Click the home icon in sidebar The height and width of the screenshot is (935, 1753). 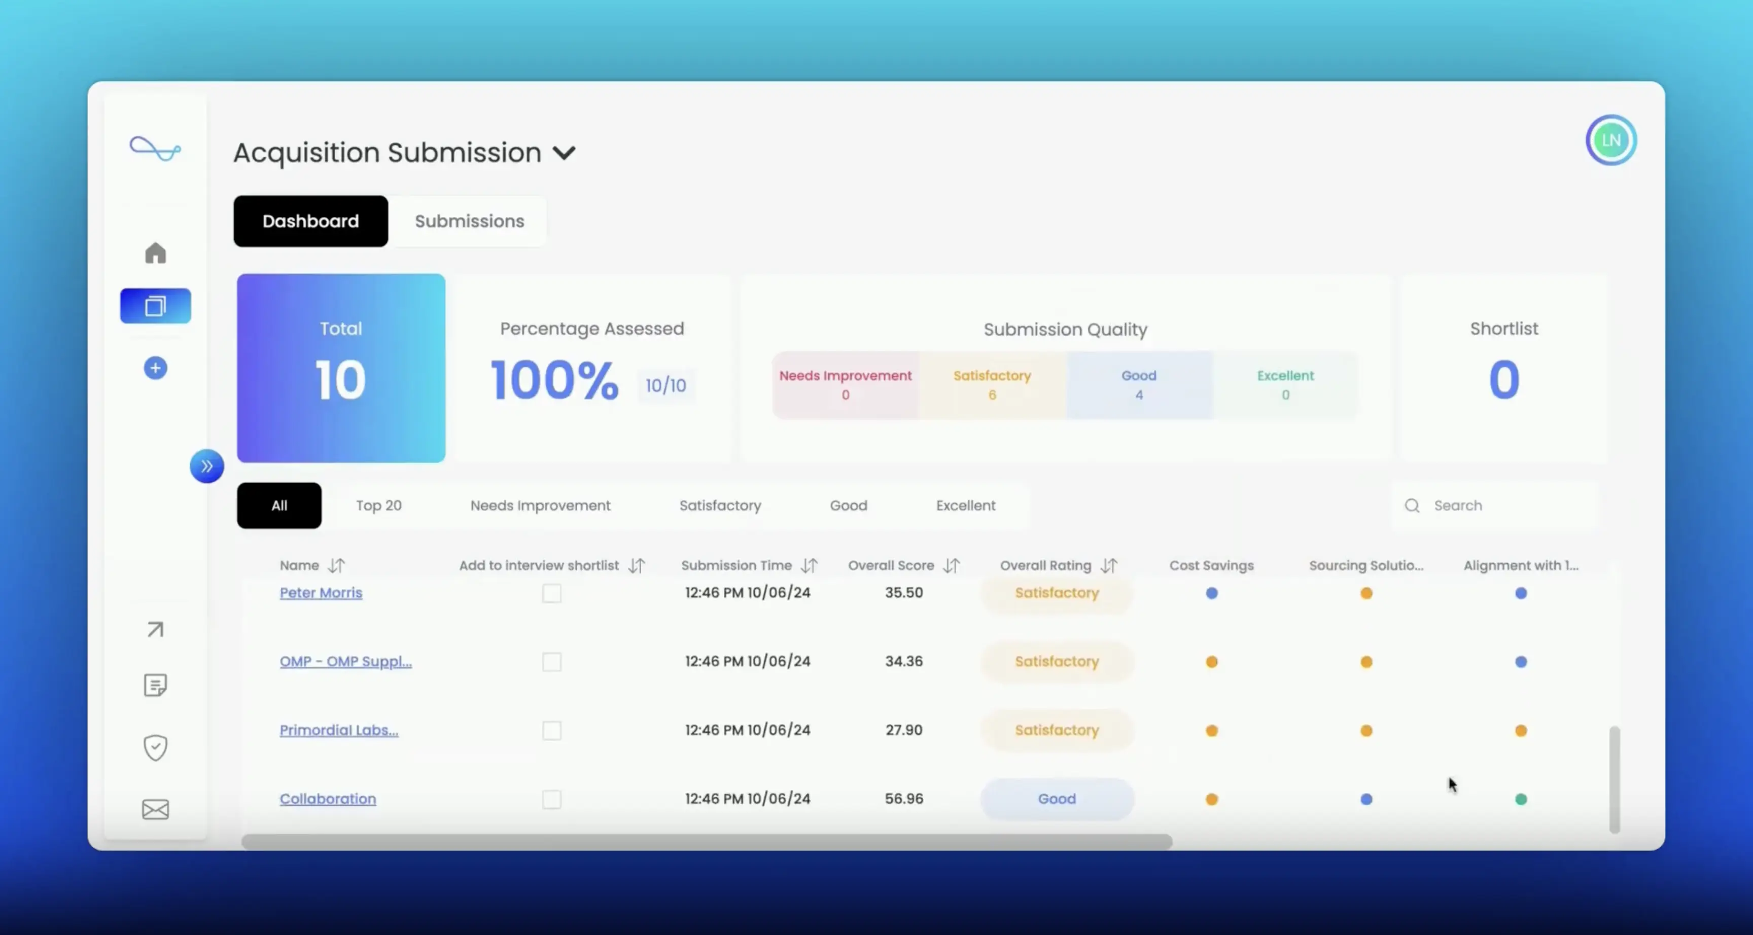(x=155, y=253)
